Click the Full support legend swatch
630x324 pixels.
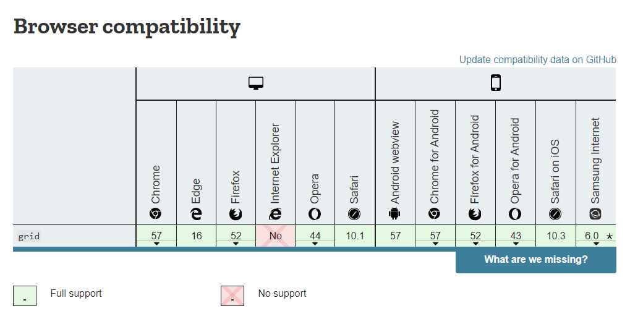[25, 296]
